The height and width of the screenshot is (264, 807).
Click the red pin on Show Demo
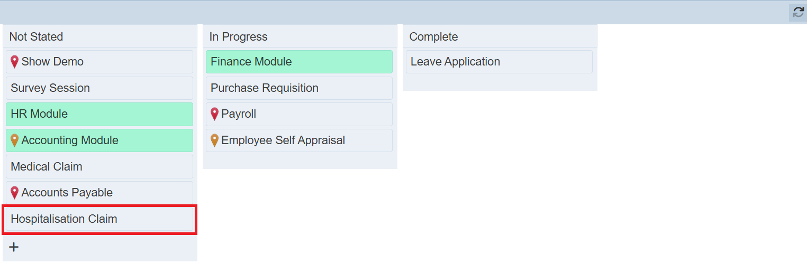15,62
